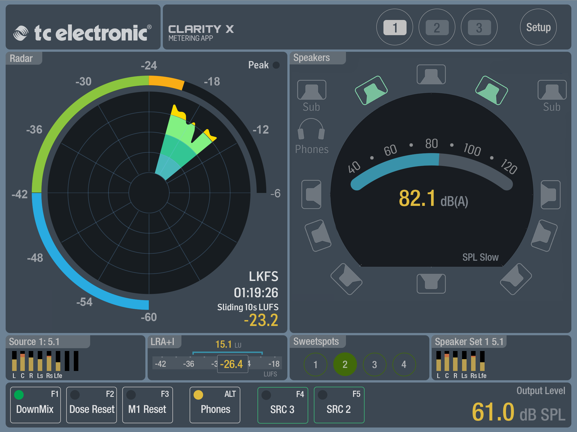Switch to preset page 3
Viewport: 577px width, 432px height.
click(x=479, y=27)
